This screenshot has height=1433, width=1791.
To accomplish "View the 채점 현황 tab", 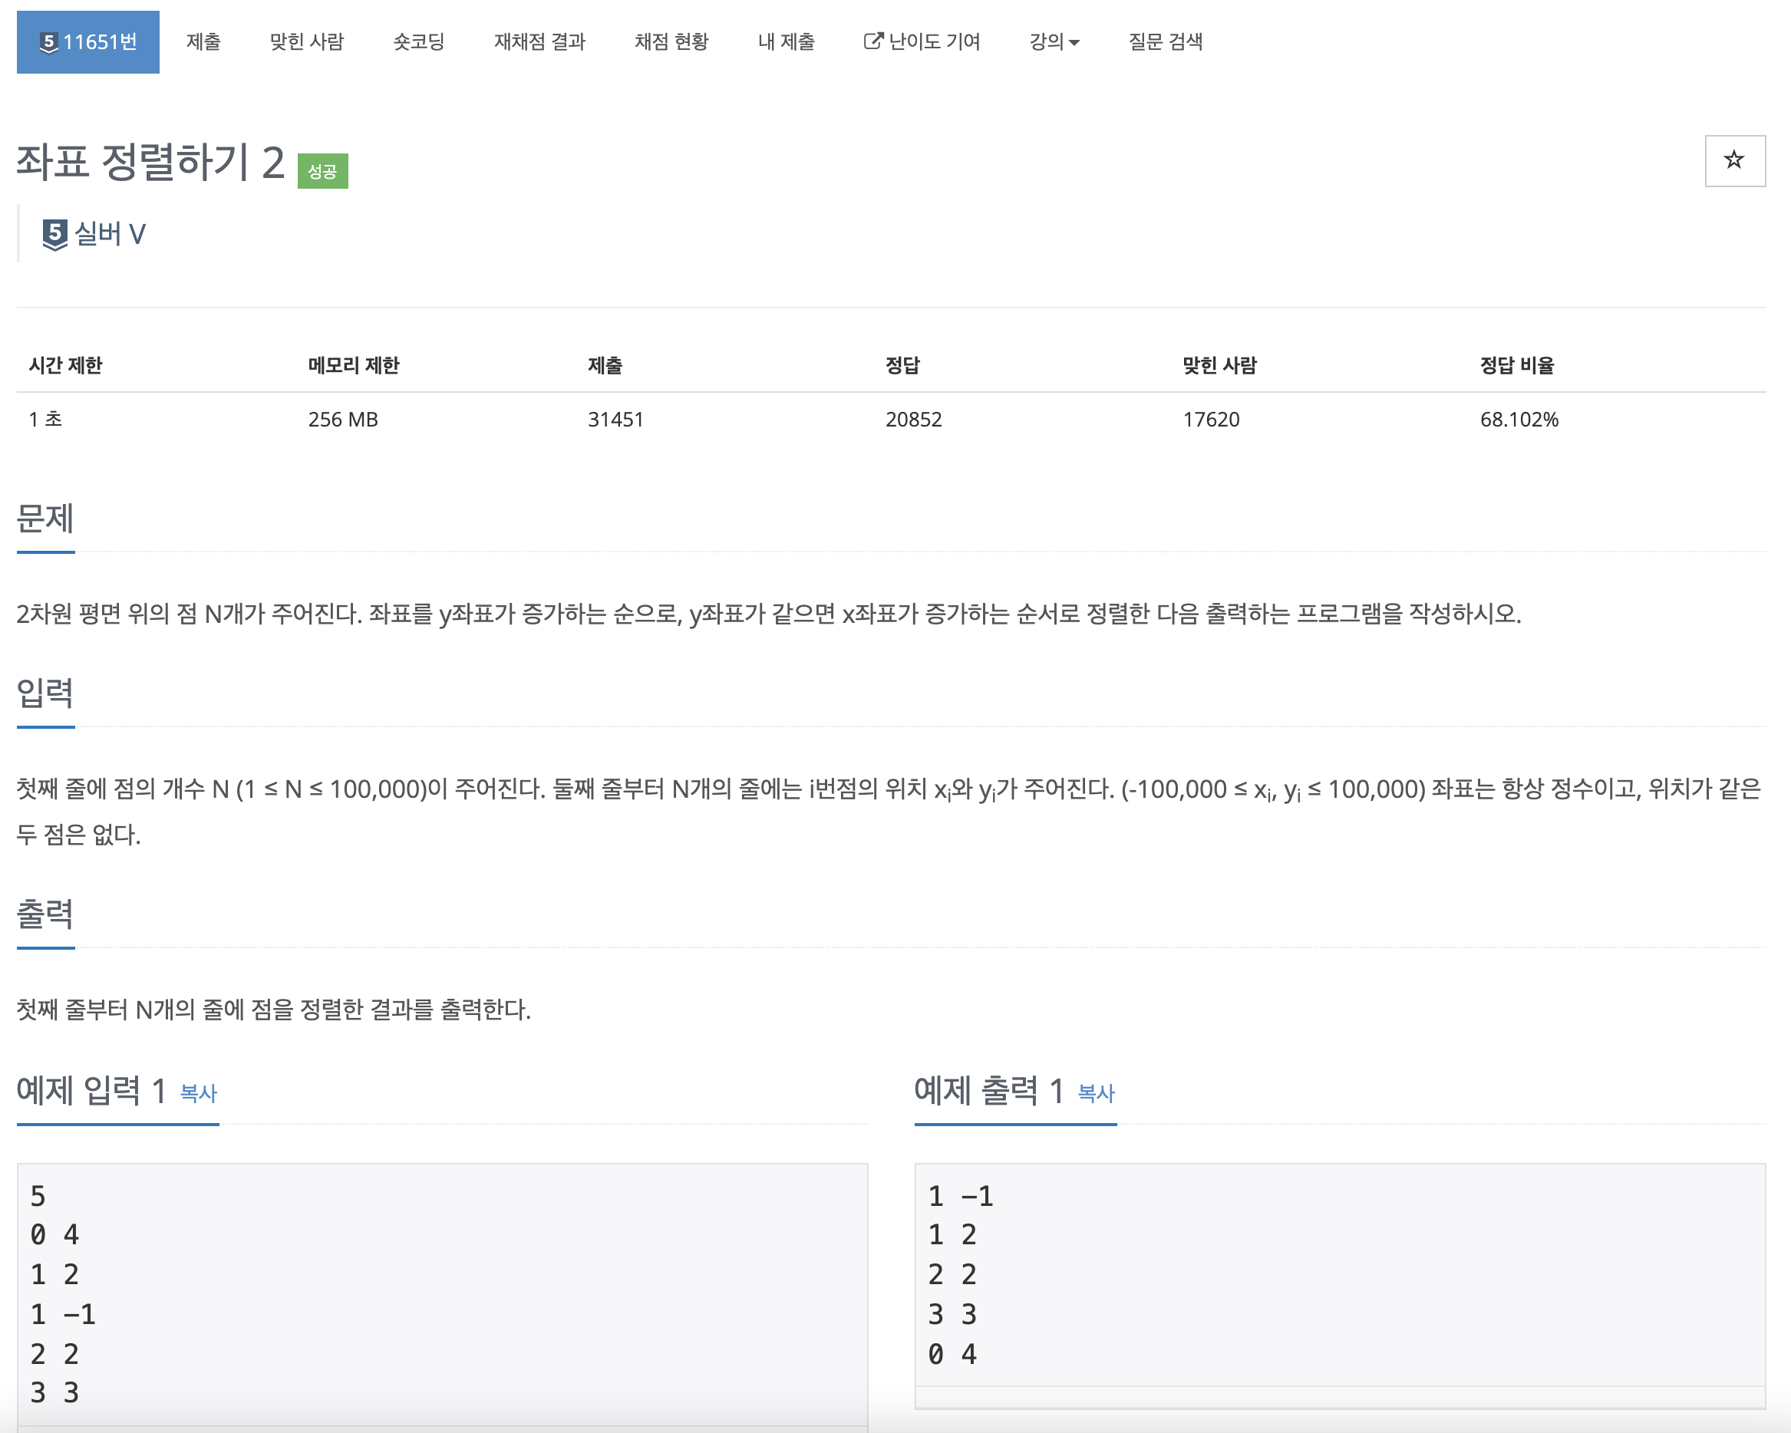I will click(671, 41).
